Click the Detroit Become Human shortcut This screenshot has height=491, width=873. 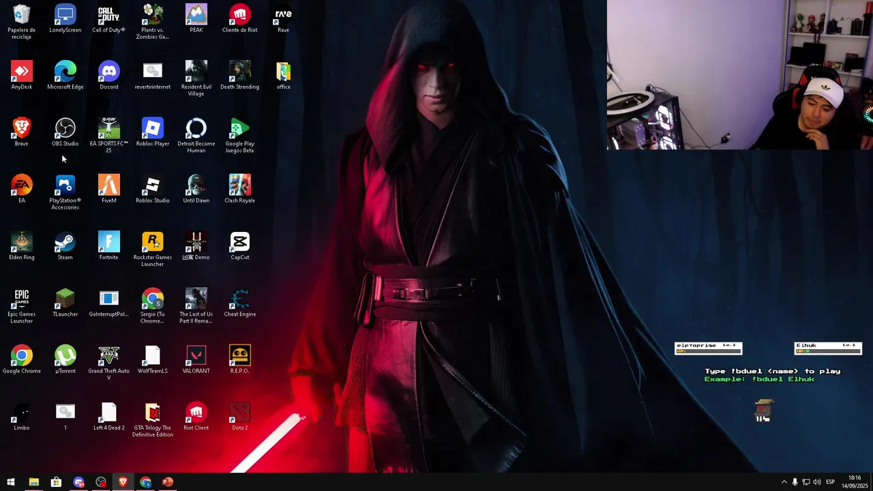[x=196, y=135]
